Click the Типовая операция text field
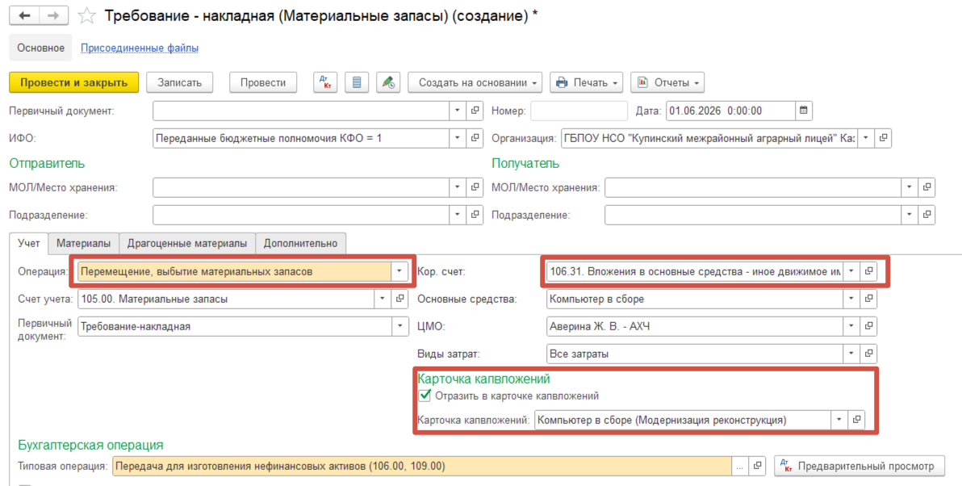 [x=422, y=467]
